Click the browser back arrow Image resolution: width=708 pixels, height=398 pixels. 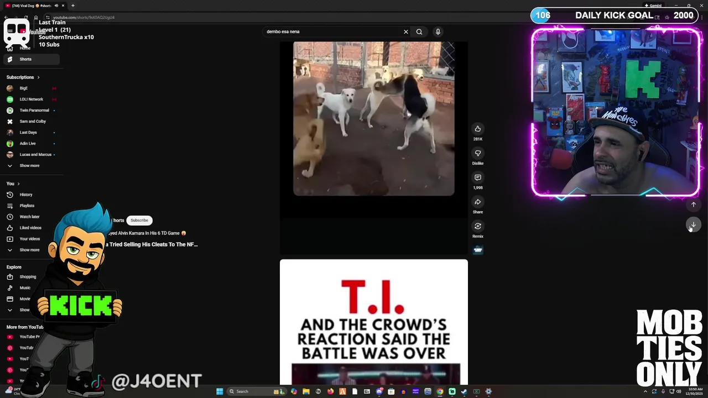coord(6,17)
